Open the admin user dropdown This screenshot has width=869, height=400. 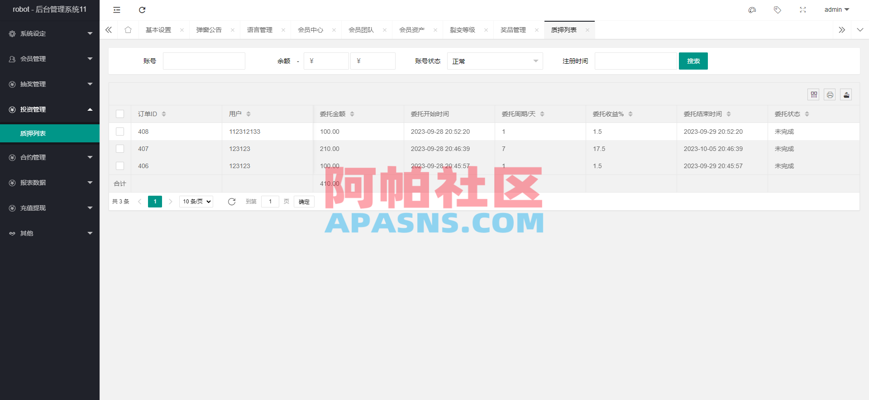coord(837,9)
